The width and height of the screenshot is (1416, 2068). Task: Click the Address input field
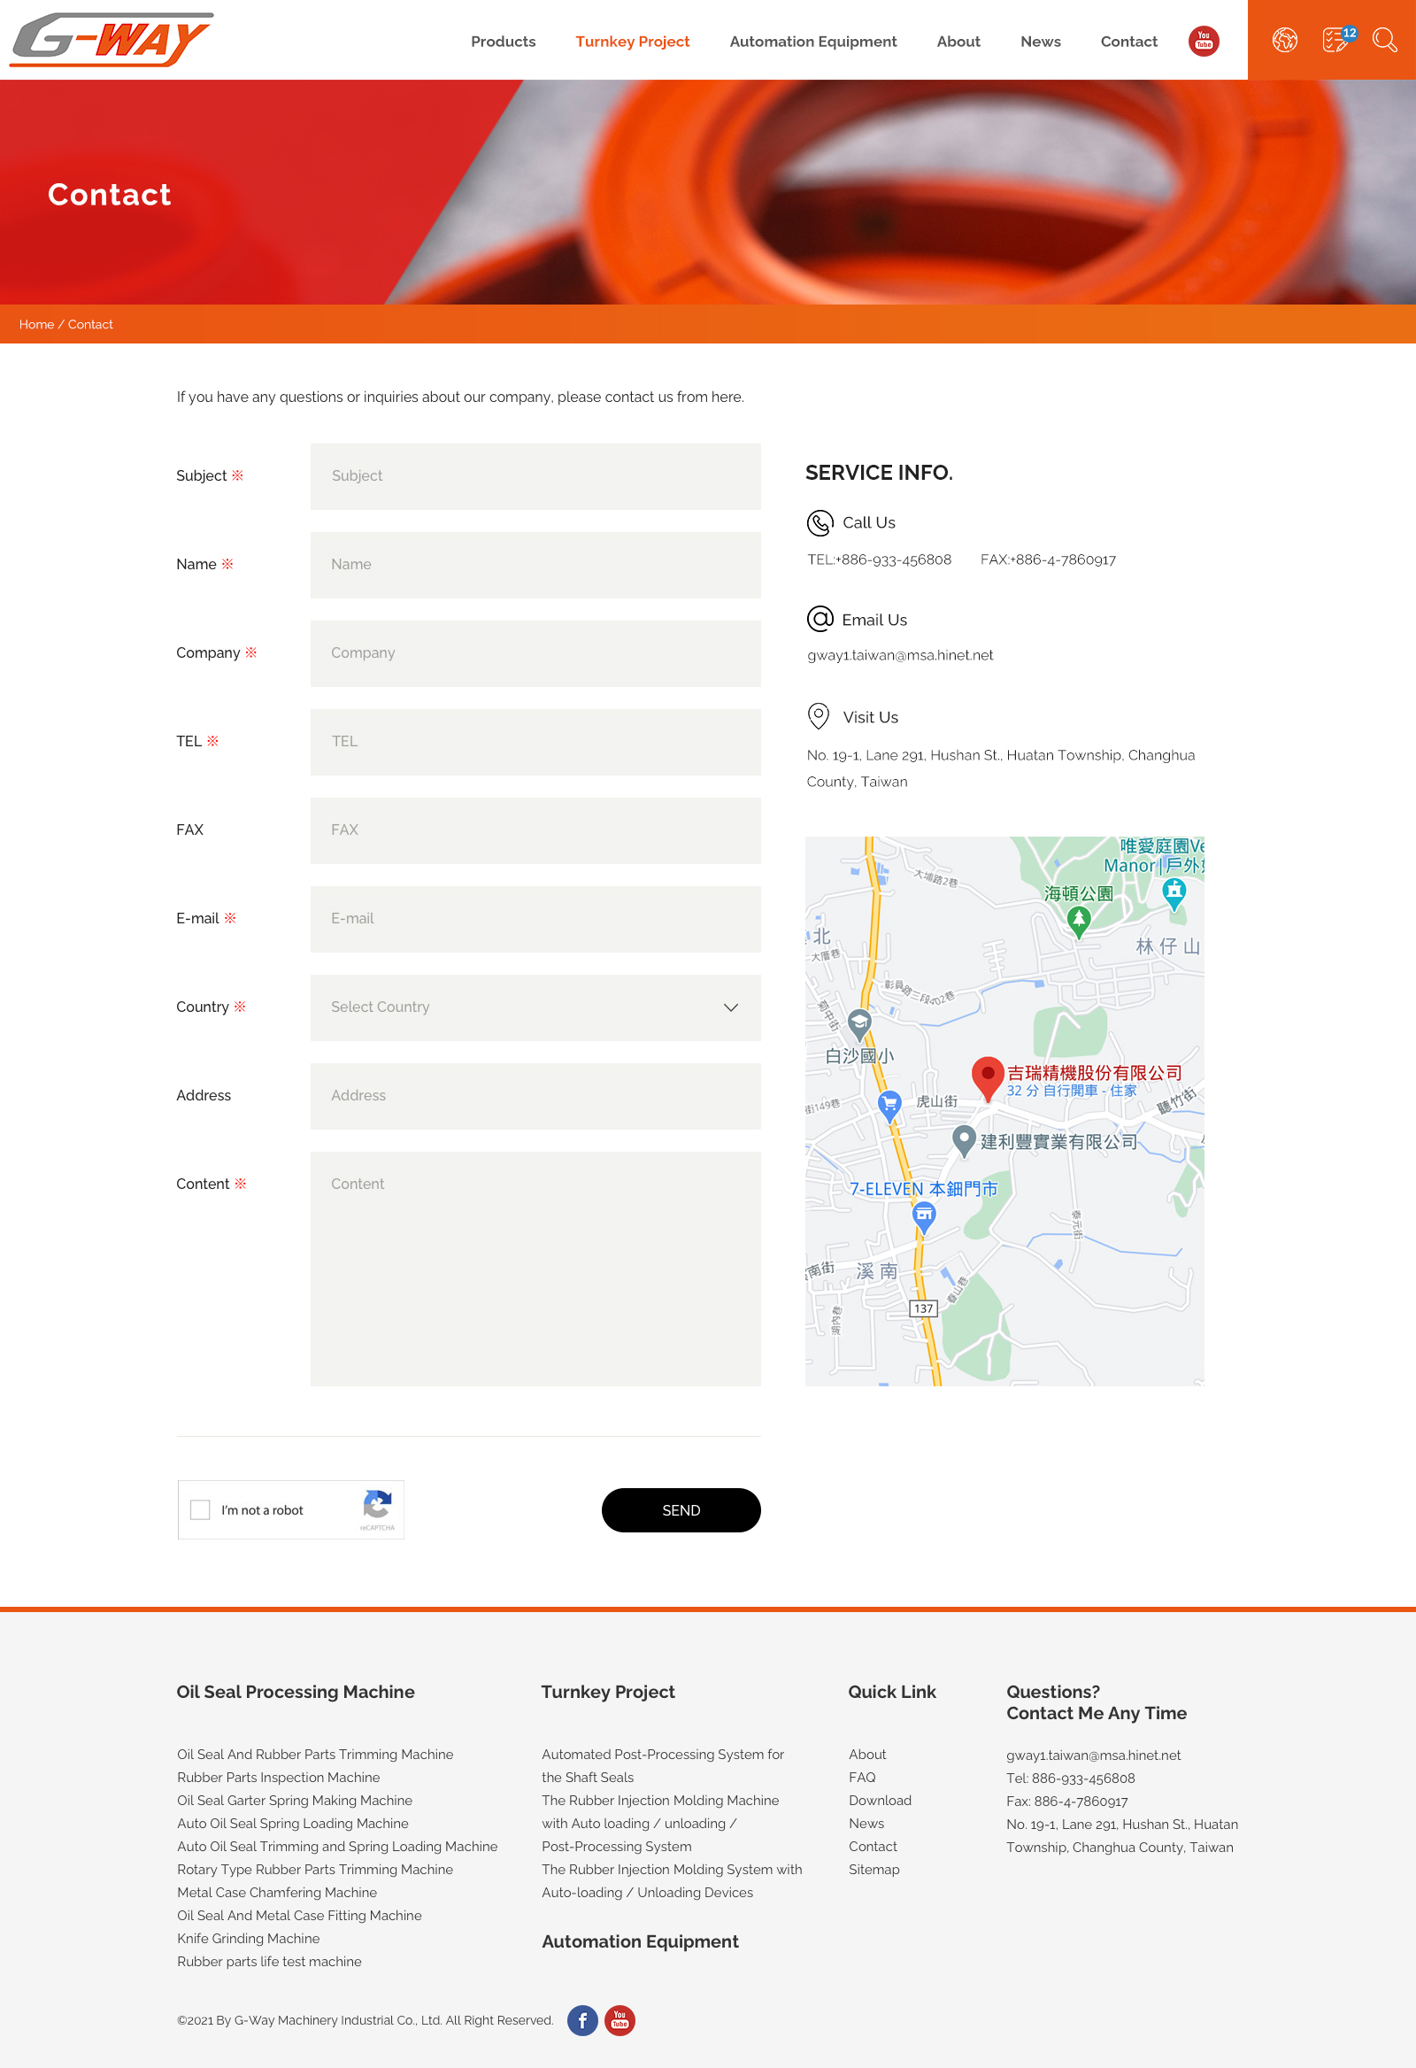click(x=535, y=1096)
